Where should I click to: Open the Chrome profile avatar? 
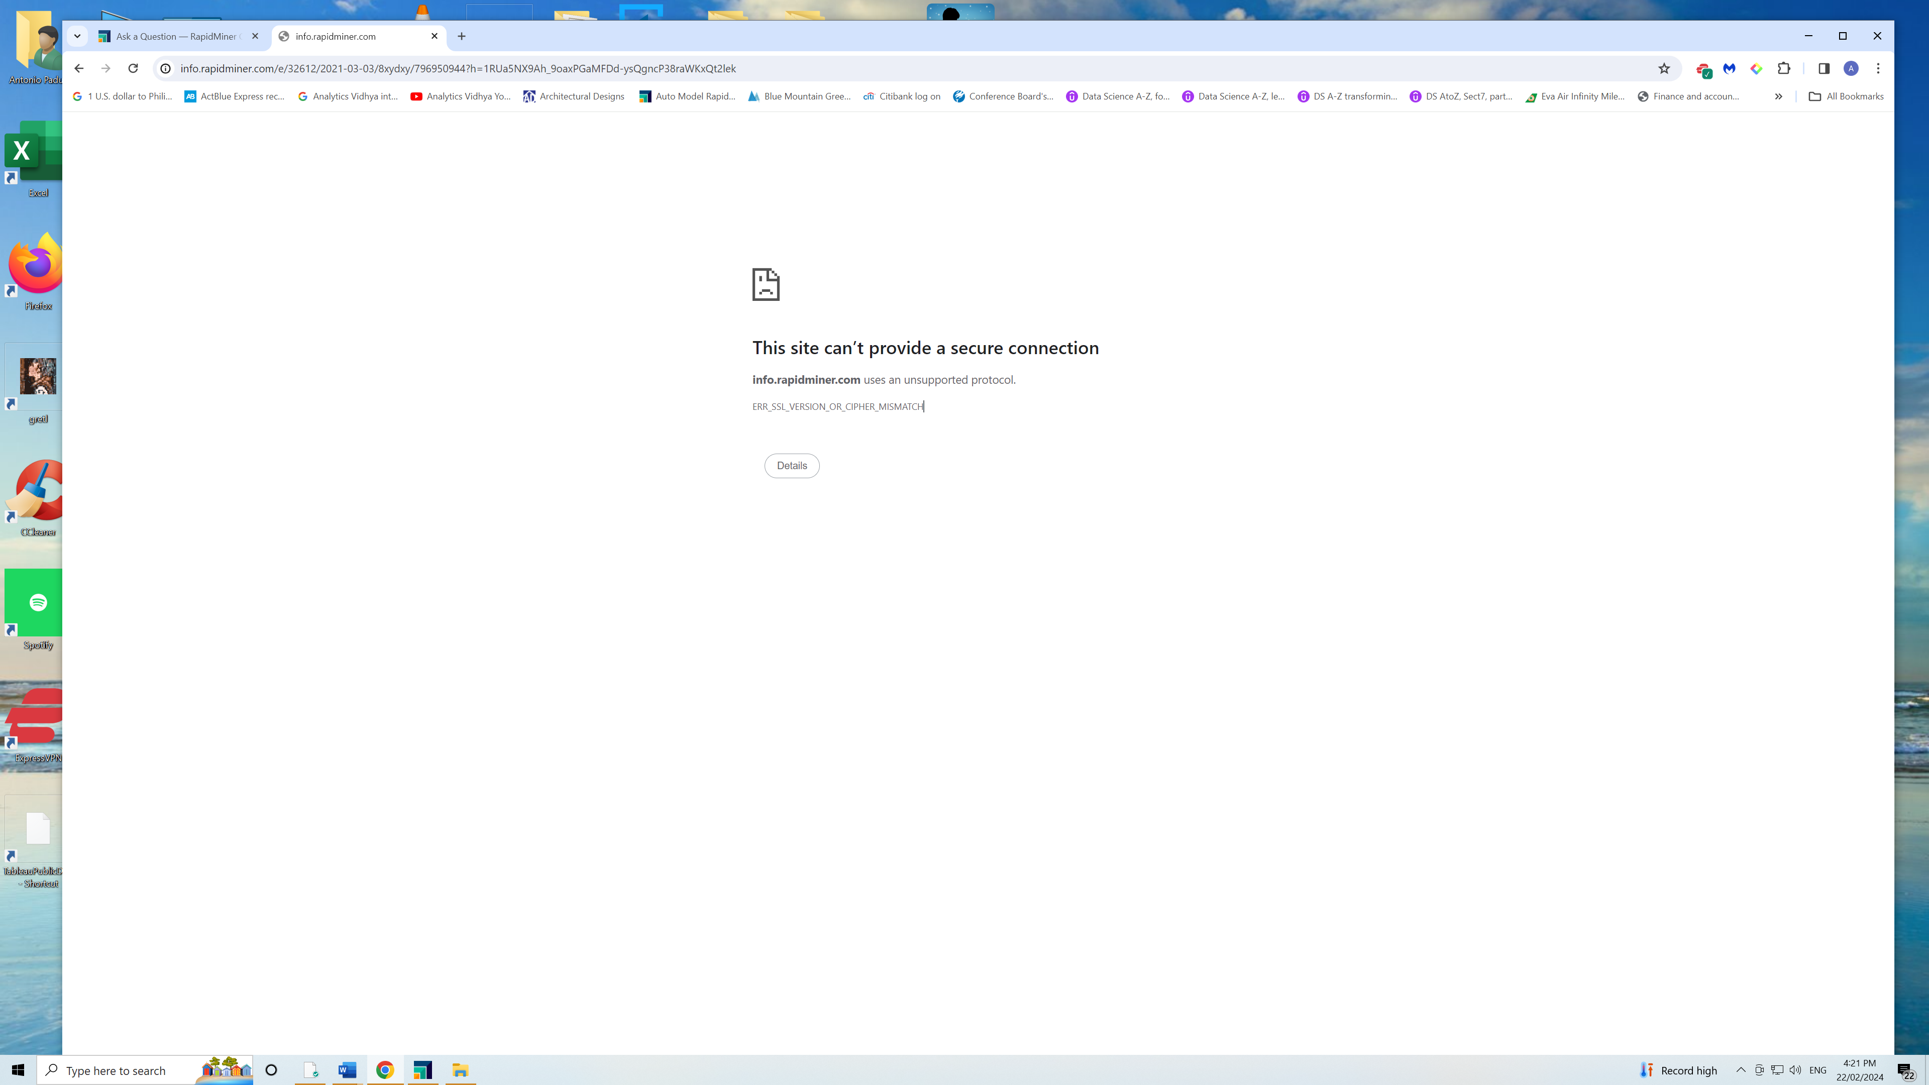coord(1850,68)
